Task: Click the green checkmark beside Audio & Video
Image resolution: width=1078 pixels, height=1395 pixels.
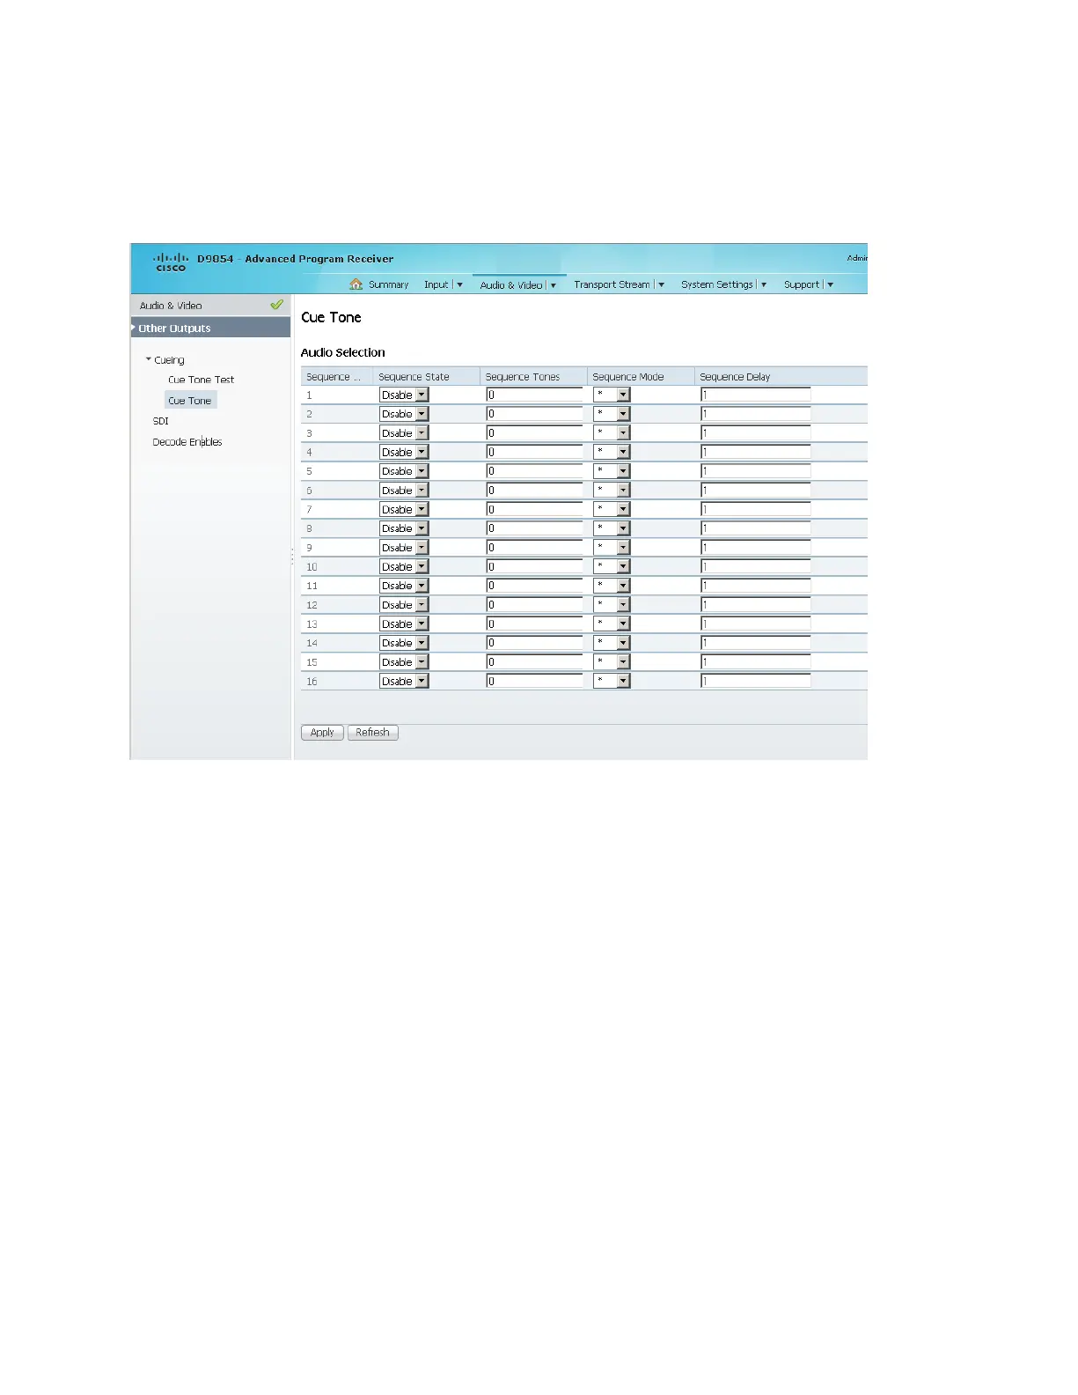Action: [276, 305]
